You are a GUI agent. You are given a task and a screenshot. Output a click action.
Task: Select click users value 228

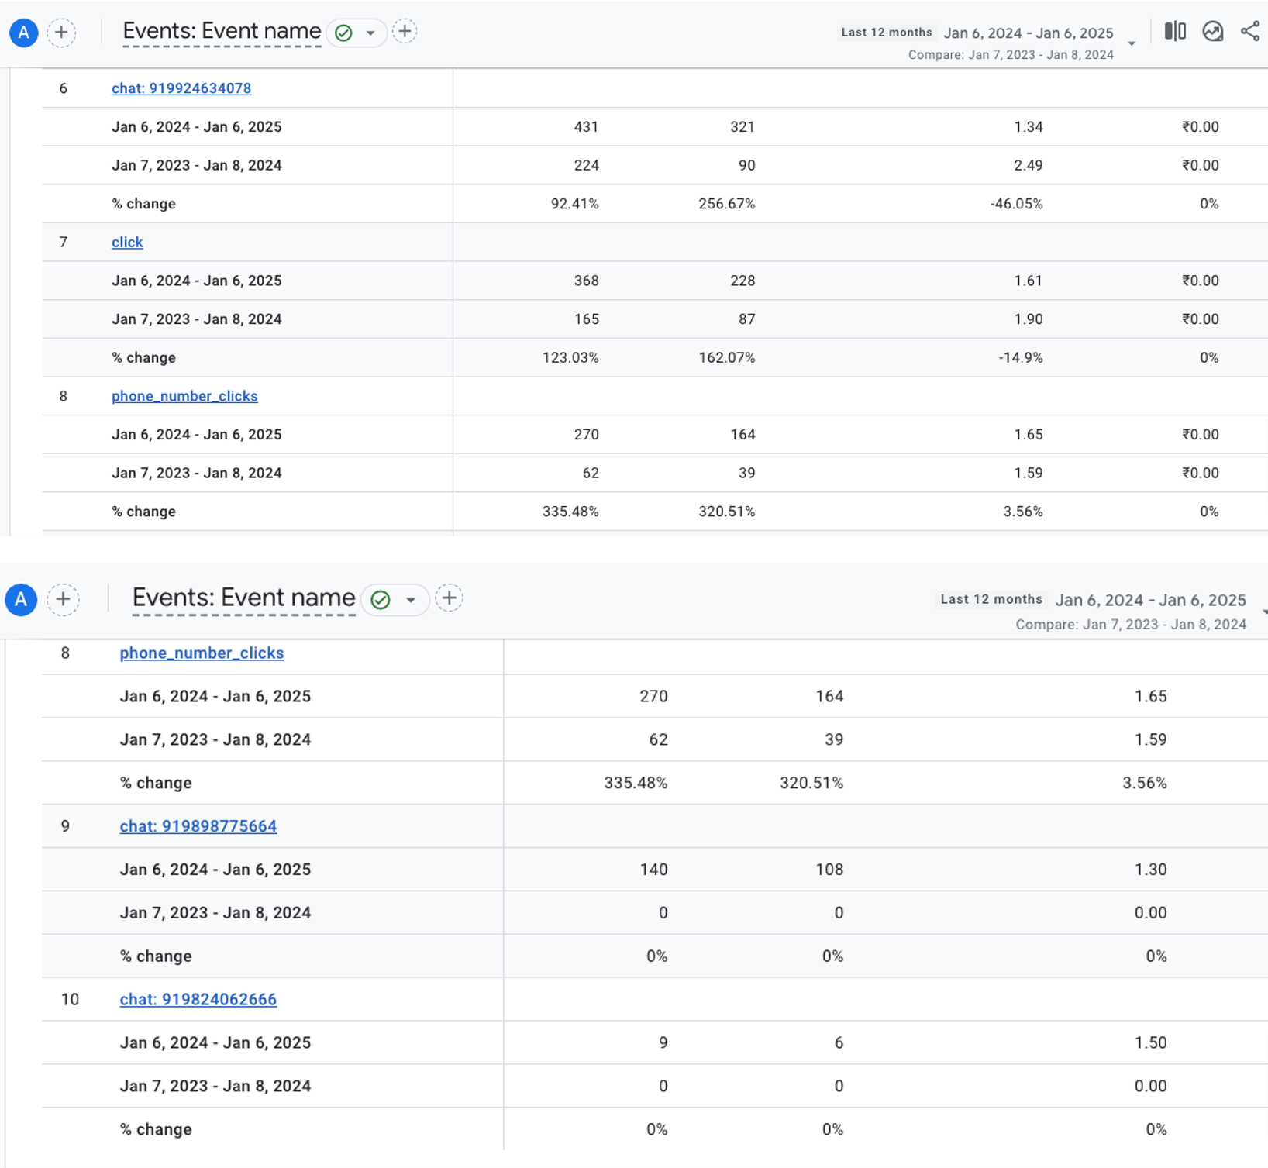[x=743, y=281]
